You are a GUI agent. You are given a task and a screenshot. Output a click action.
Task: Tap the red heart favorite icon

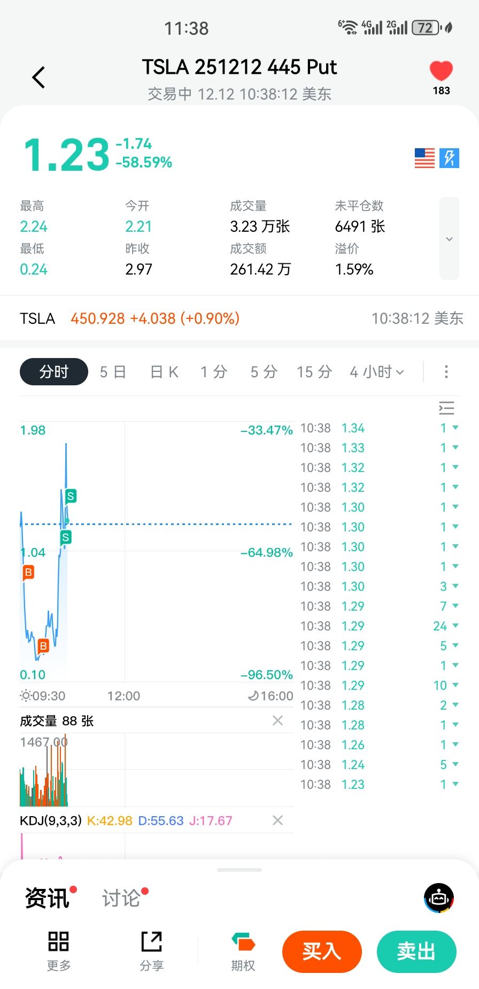441,71
